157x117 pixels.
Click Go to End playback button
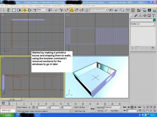tap(139, 107)
